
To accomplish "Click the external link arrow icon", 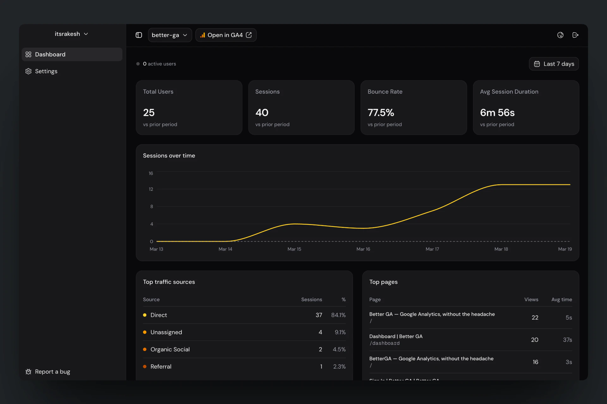I will (249, 35).
